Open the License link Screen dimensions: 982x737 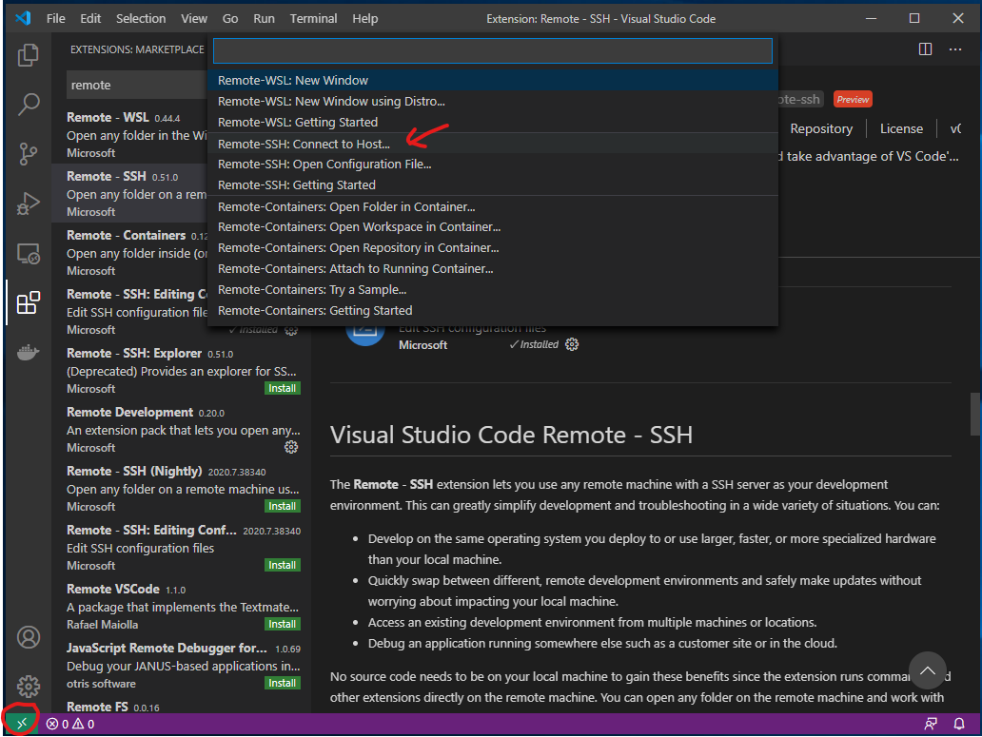point(901,129)
